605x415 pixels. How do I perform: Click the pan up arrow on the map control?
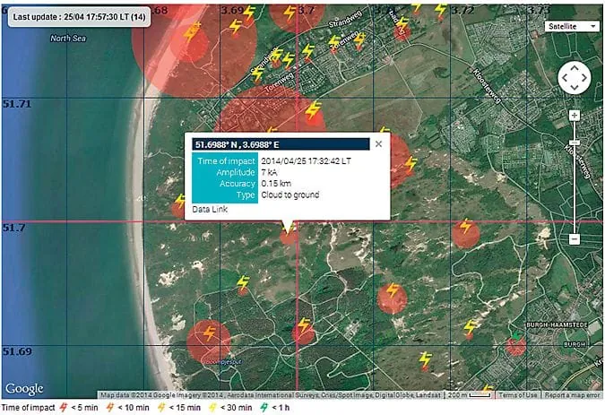[x=574, y=68]
